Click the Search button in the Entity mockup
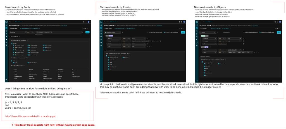 [87, 32]
